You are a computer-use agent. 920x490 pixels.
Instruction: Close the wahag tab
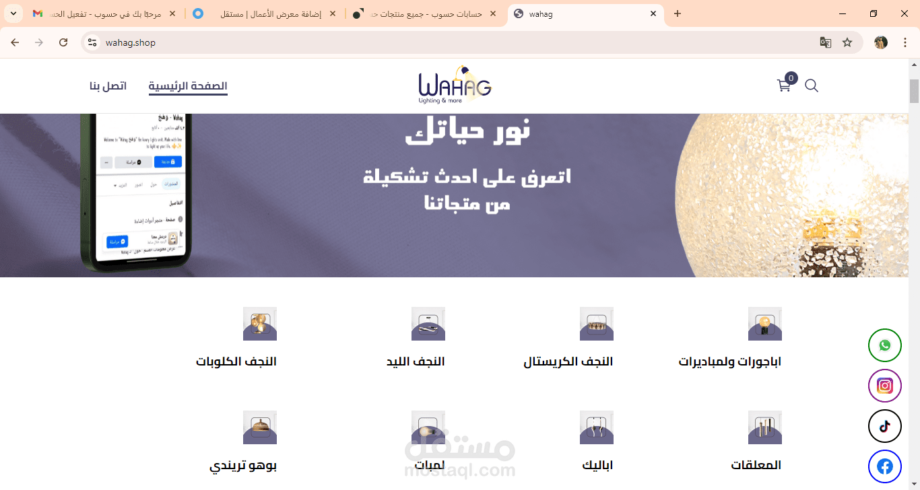coord(653,13)
